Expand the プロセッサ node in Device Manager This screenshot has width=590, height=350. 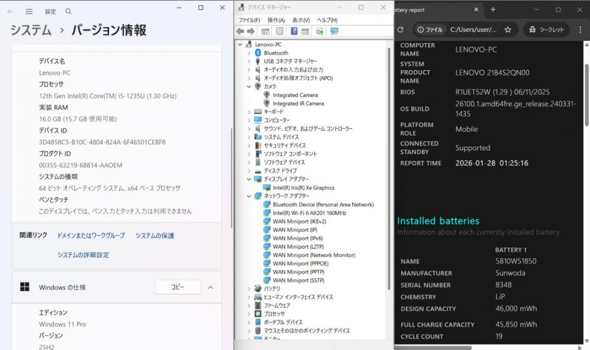click(x=249, y=314)
